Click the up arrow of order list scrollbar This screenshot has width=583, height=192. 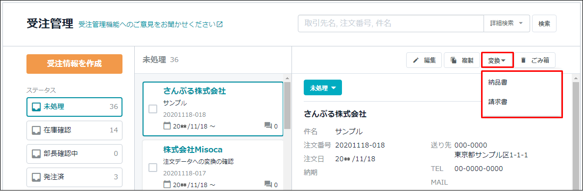pos(287,78)
